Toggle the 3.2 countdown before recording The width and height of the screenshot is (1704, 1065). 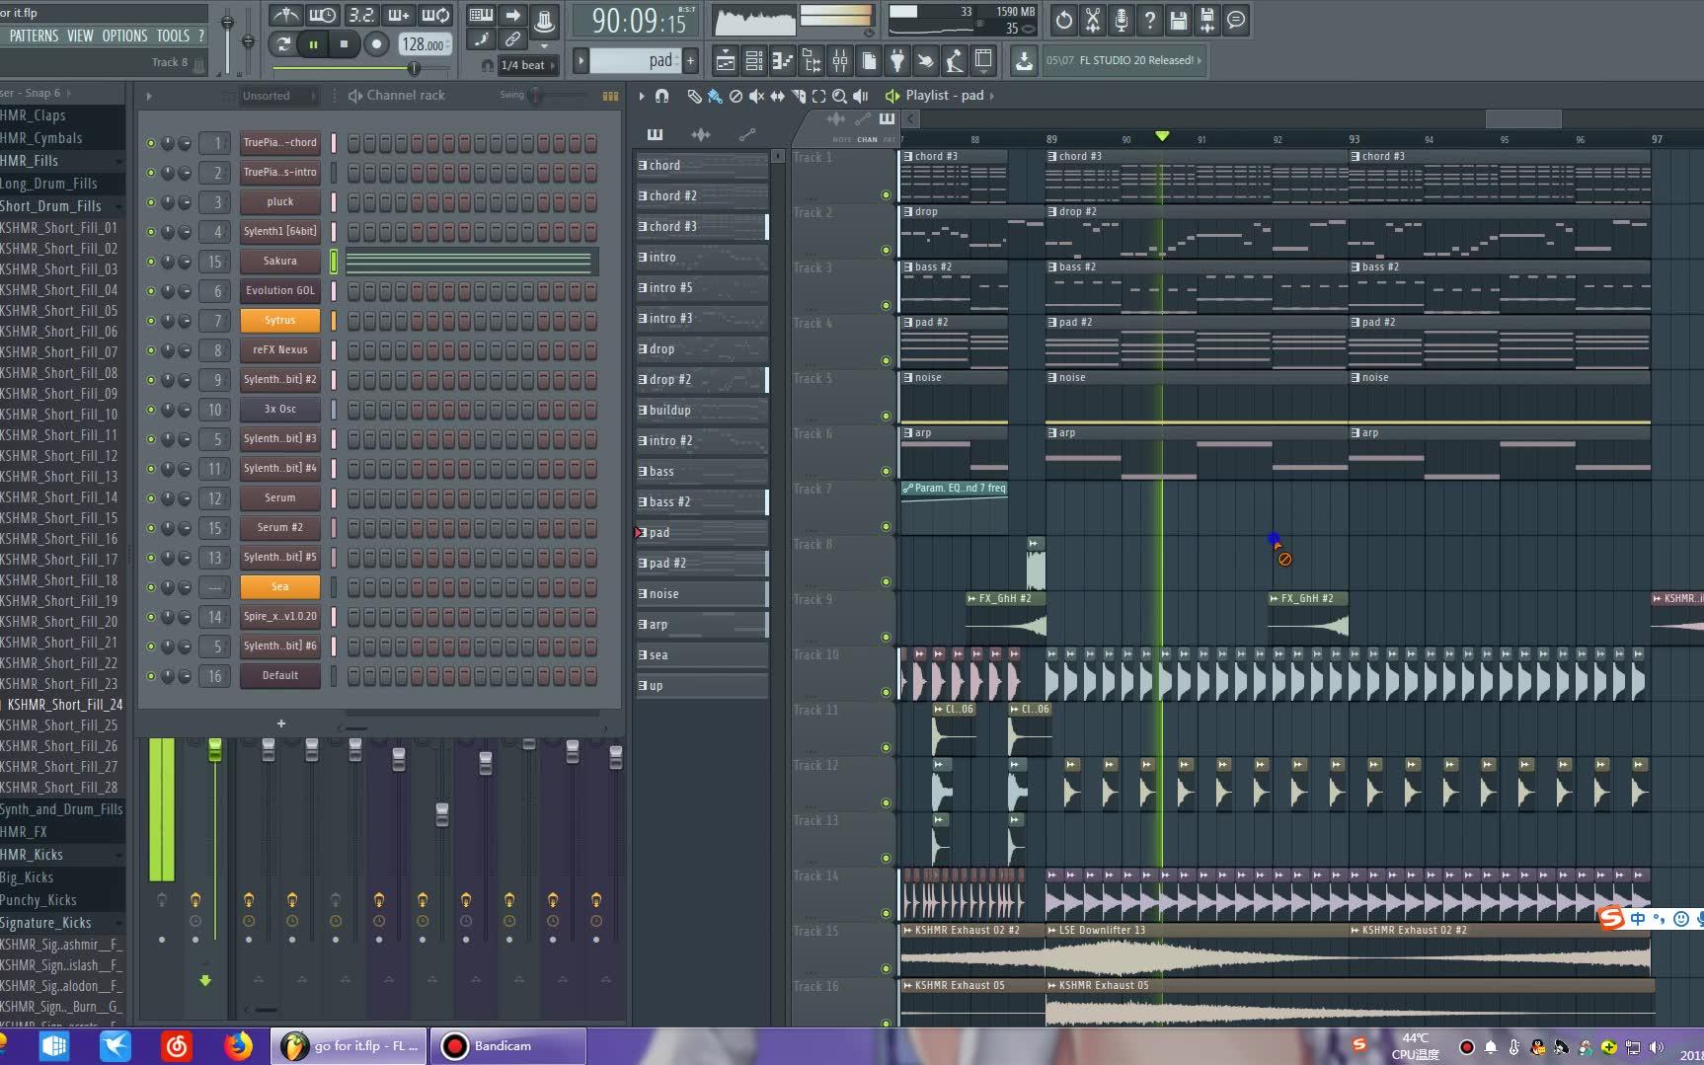click(360, 15)
